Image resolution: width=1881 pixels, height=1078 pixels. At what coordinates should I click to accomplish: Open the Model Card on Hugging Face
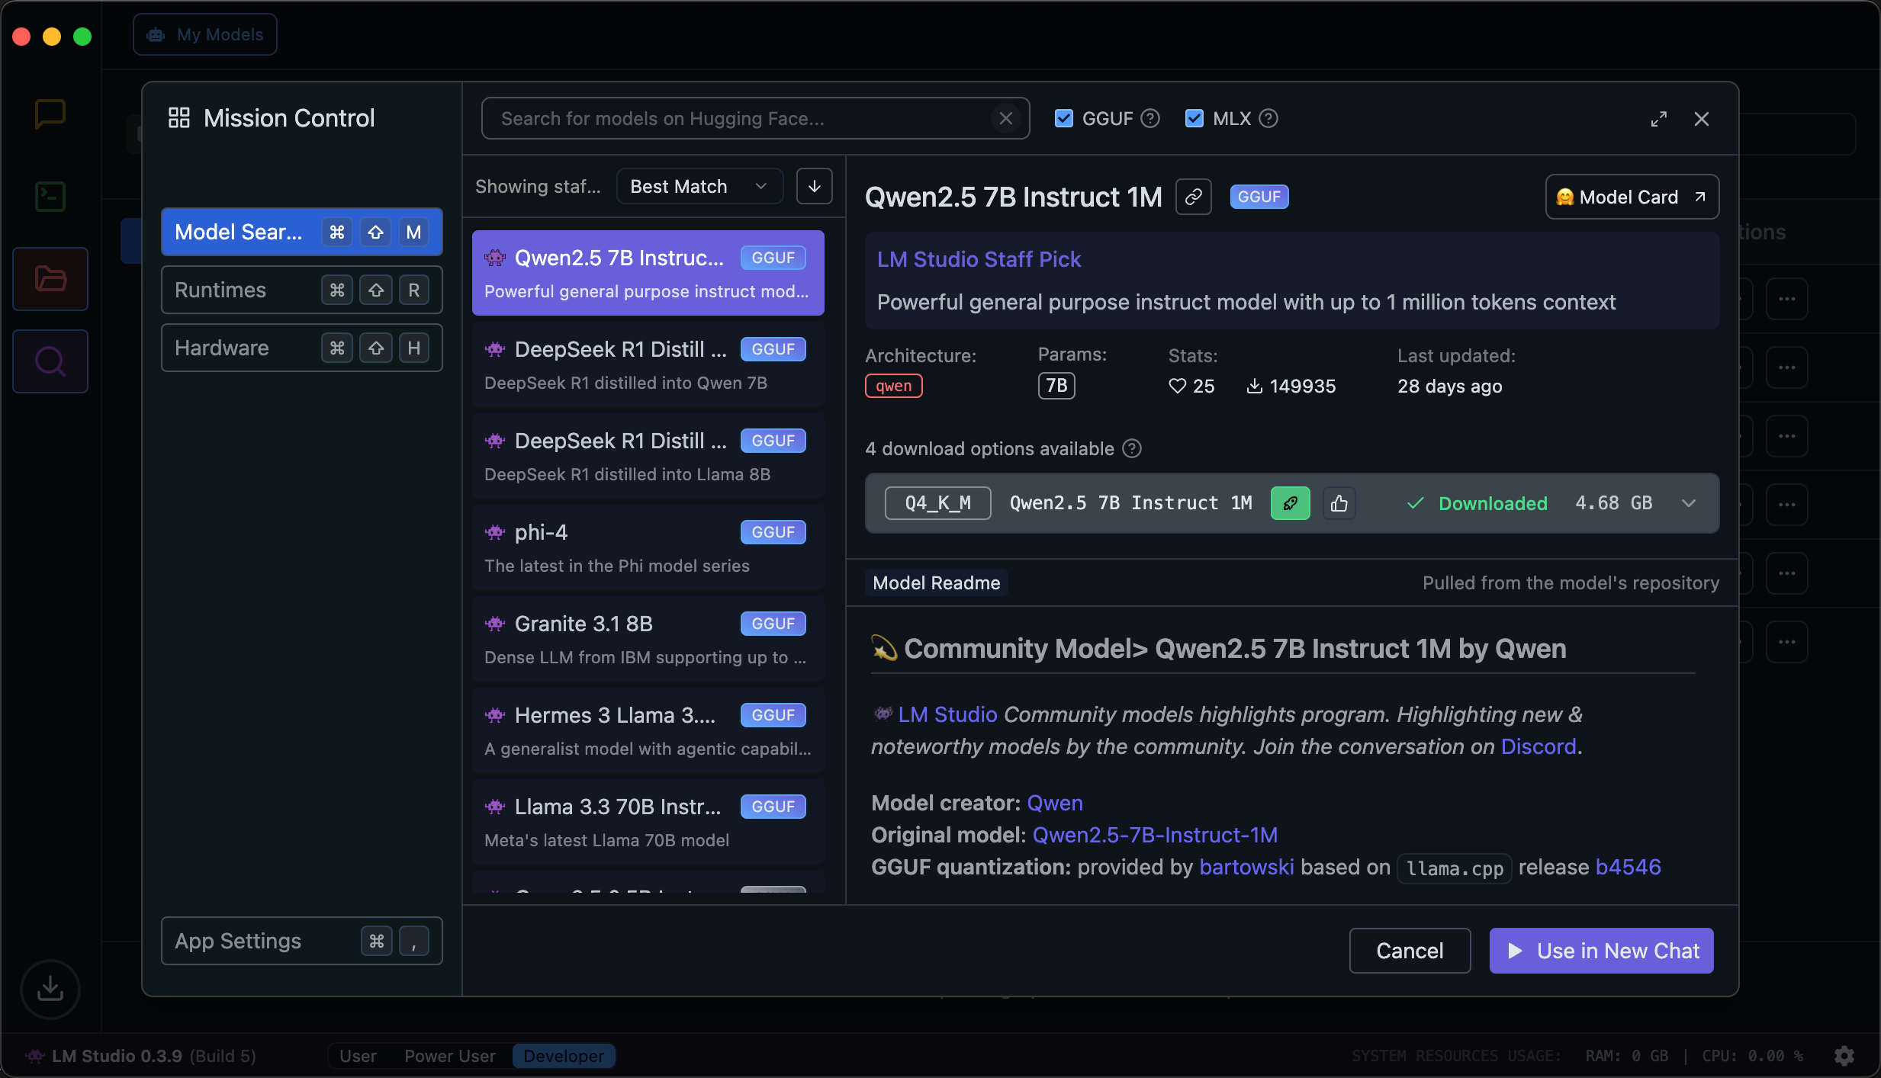click(1632, 197)
